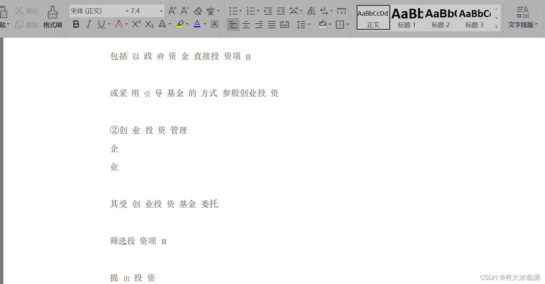Click the Cut (剪切) button

click(x=27, y=11)
